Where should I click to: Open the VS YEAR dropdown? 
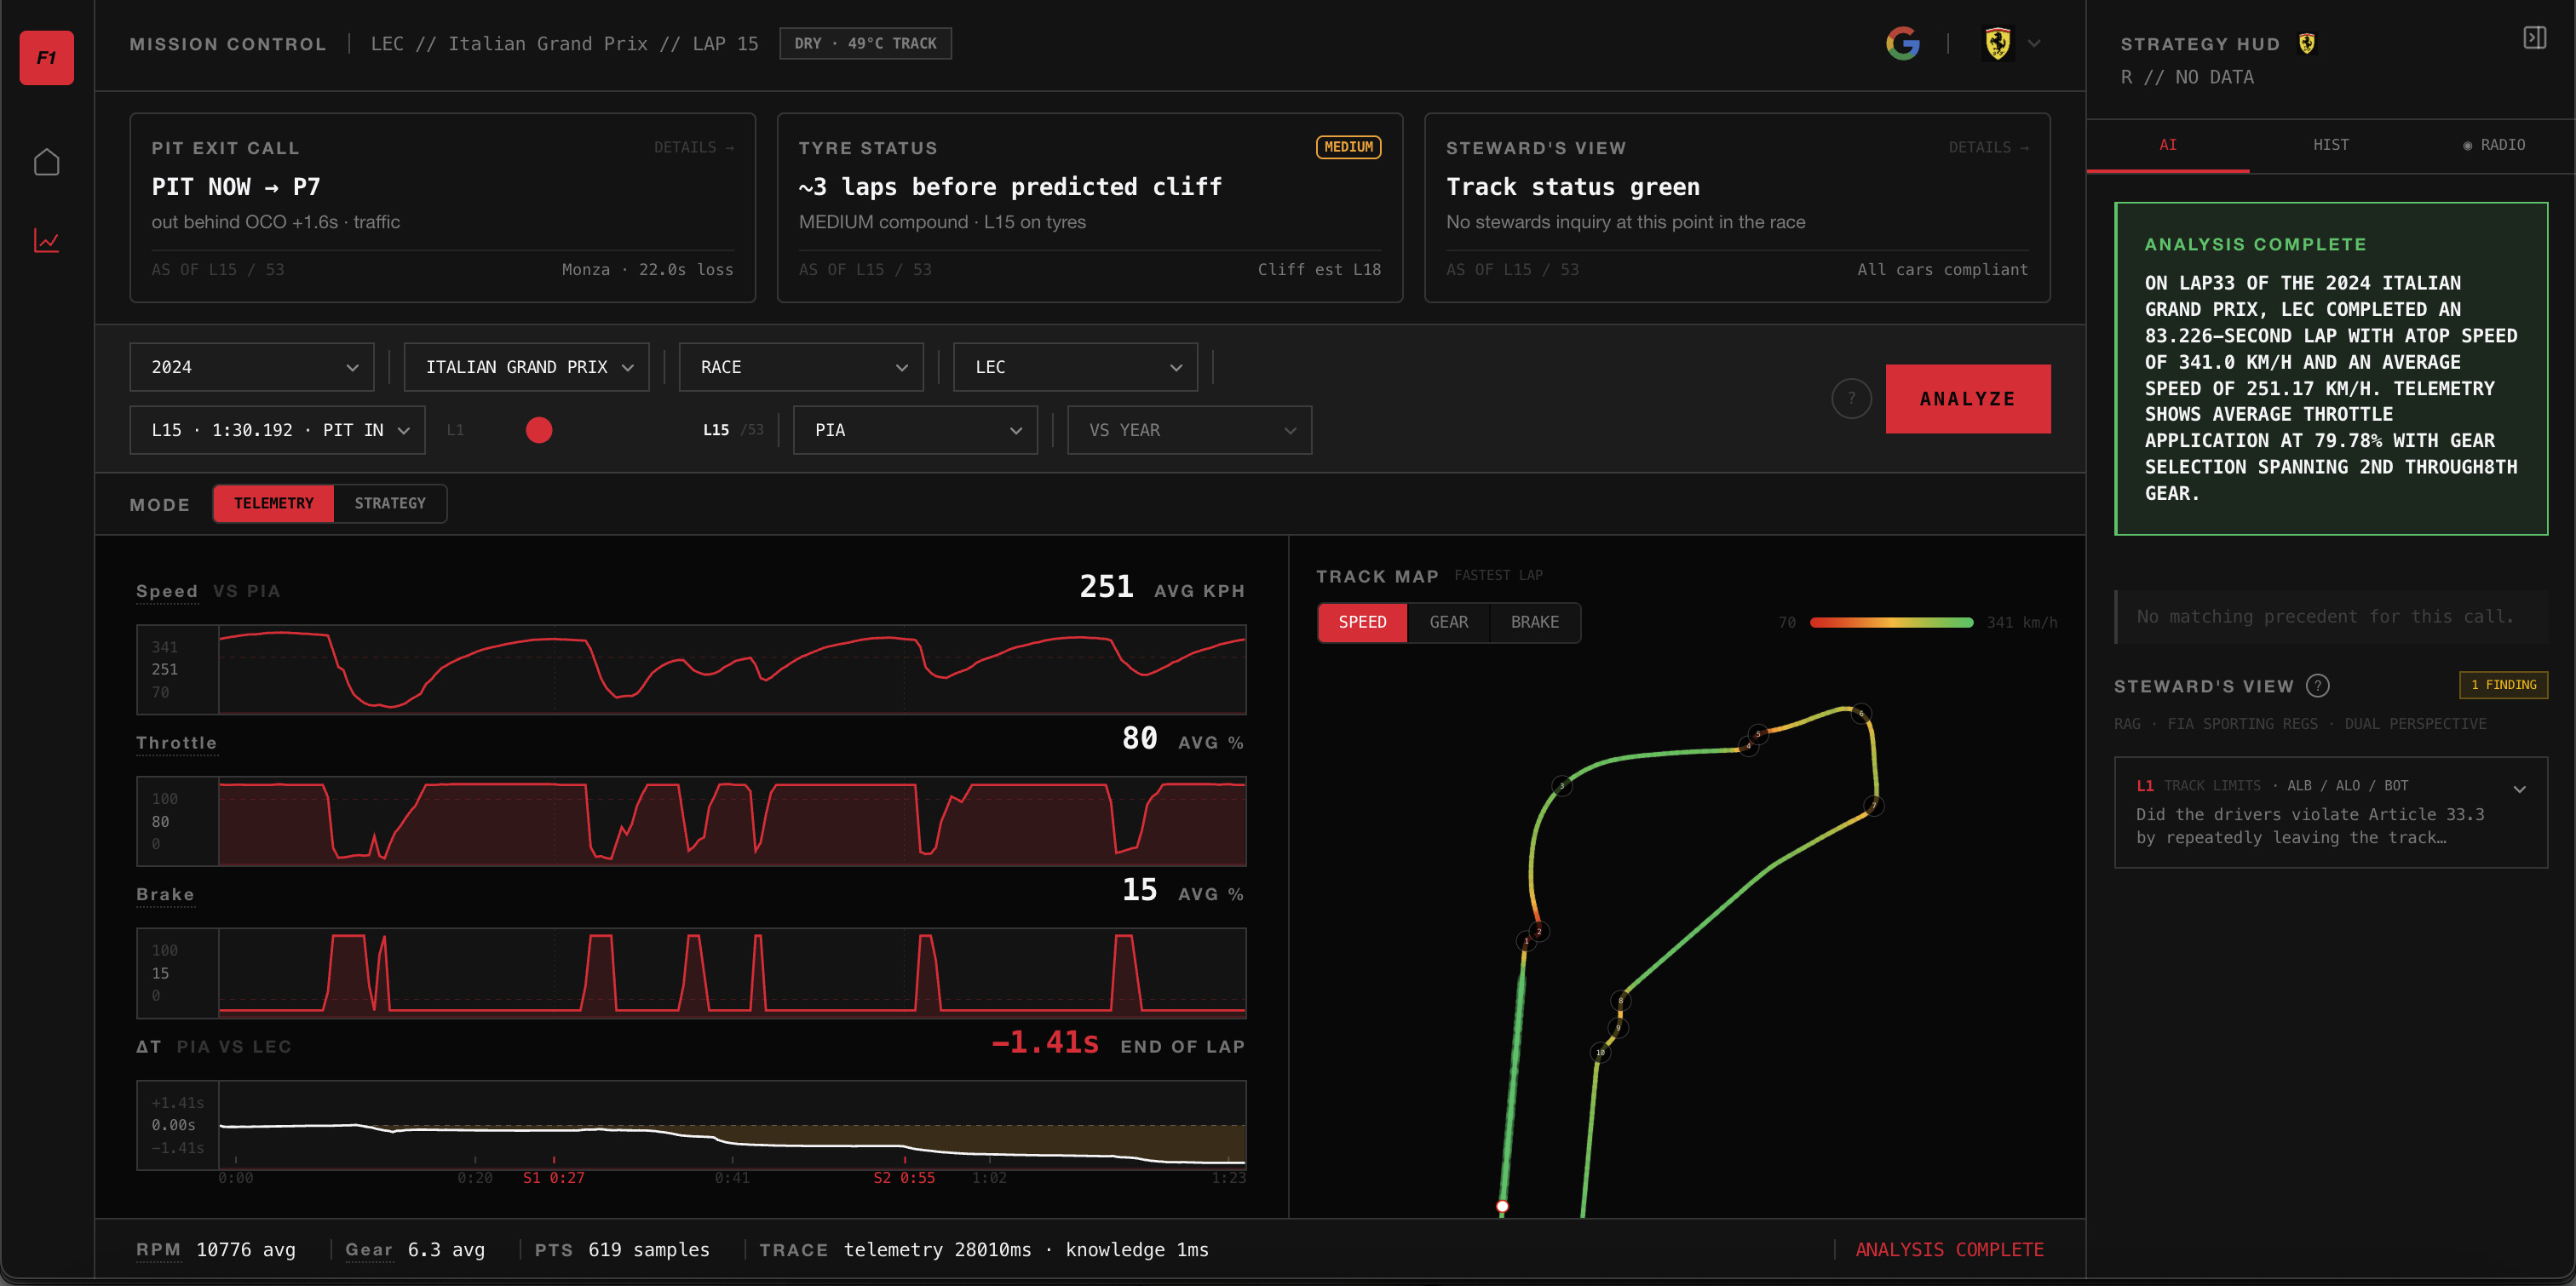[x=1189, y=430]
